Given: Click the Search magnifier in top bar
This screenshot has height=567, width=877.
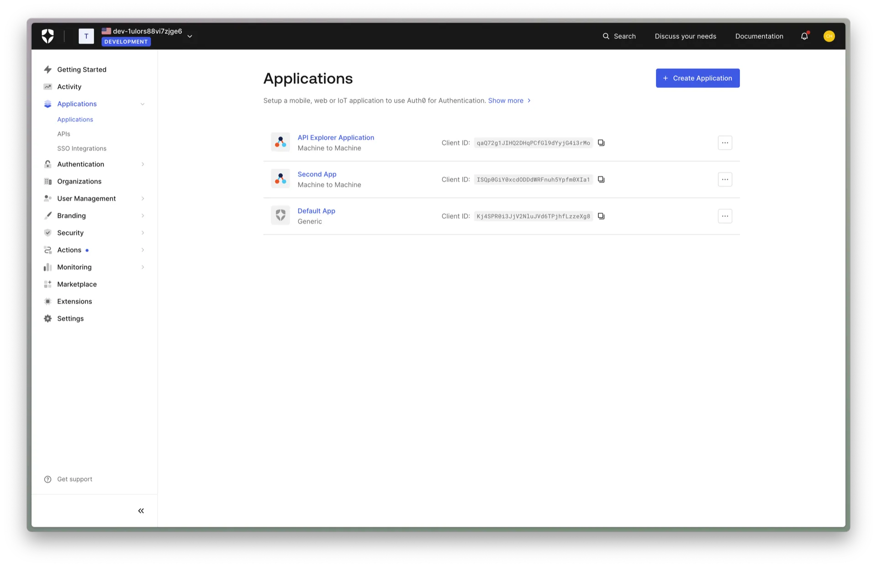Looking at the screenshot, I should tap(606, 36).
